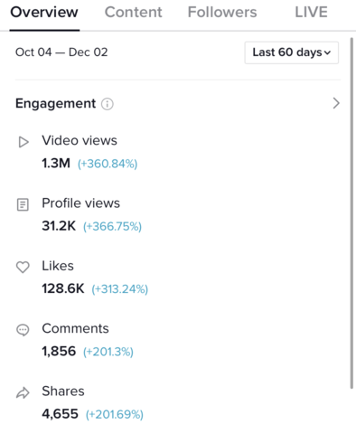Click the Engagement section heading
This screenshot has height=434, width=356.
pos(56,104)
